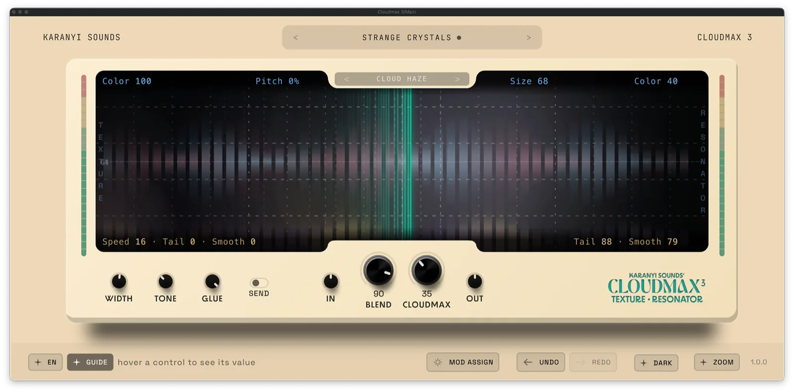
Task: Click the ZOOM button
Action: [717, 362]
